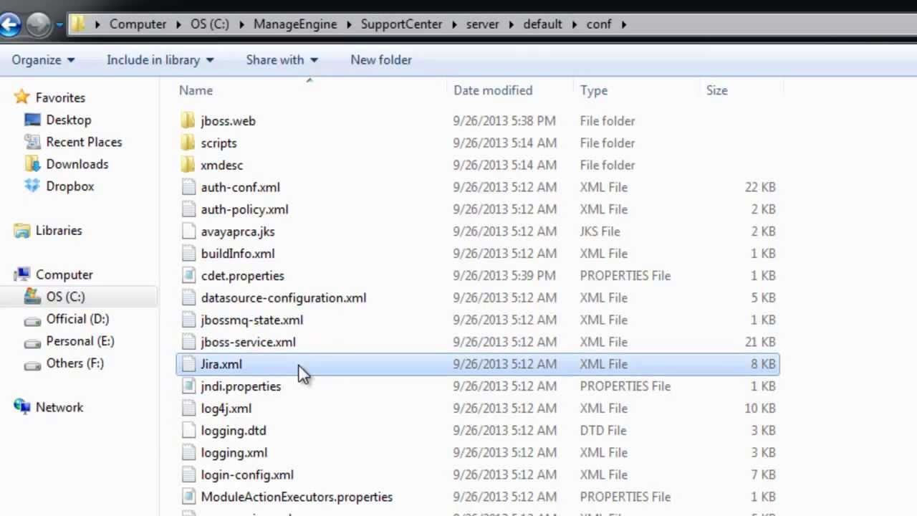Click the New folder button

(381, 60)
